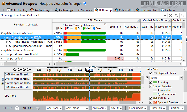The height and width of the screenshot is (112, 187).
Task: Click the Poor utilization bar of updateBusinessAccount
Action: pyautogui.click(x=65, y=33)
